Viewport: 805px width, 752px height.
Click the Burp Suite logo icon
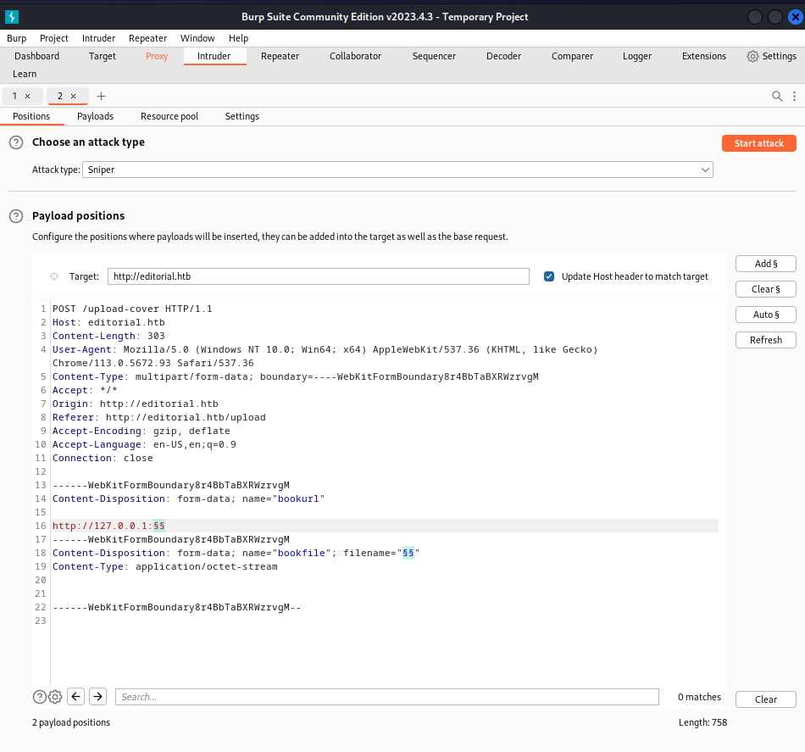click(x=12, y=17)
